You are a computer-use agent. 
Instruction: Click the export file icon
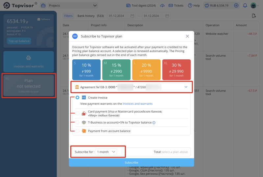(x=254, y=16)
